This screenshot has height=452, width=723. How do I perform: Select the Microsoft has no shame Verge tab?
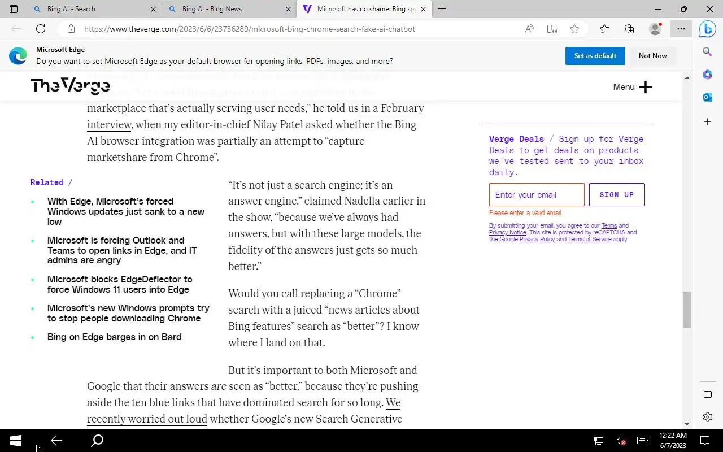click(x=363, y=9)
